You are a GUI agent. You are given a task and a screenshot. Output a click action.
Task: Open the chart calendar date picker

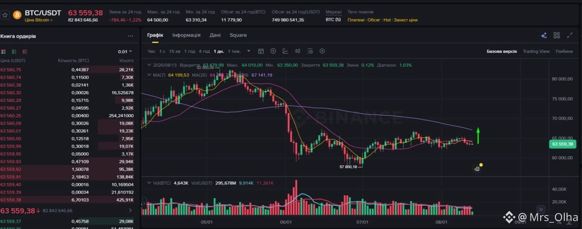(261, 51)
